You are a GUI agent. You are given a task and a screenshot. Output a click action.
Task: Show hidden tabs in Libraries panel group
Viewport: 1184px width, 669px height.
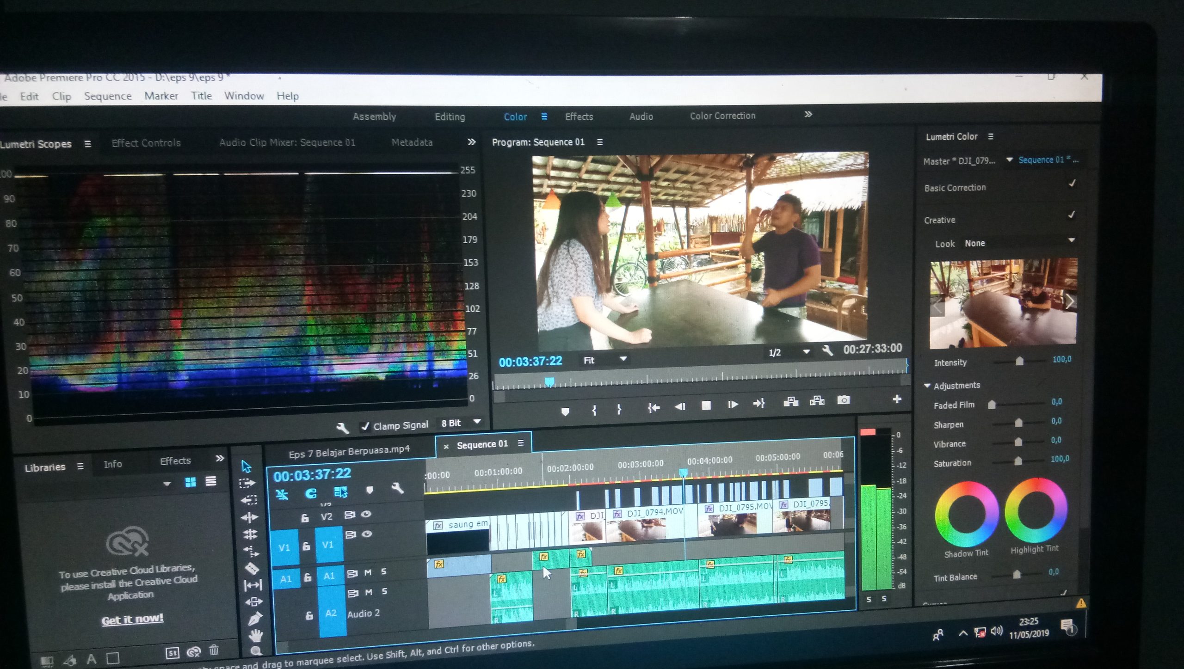click(x=220, y=458)
